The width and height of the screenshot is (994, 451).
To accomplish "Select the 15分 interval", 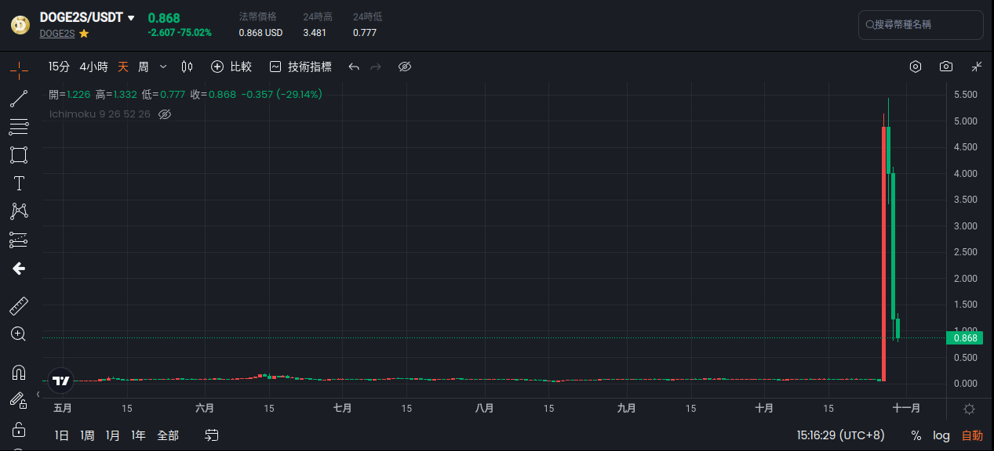I will pyautogui.click(x=59, y=67).
